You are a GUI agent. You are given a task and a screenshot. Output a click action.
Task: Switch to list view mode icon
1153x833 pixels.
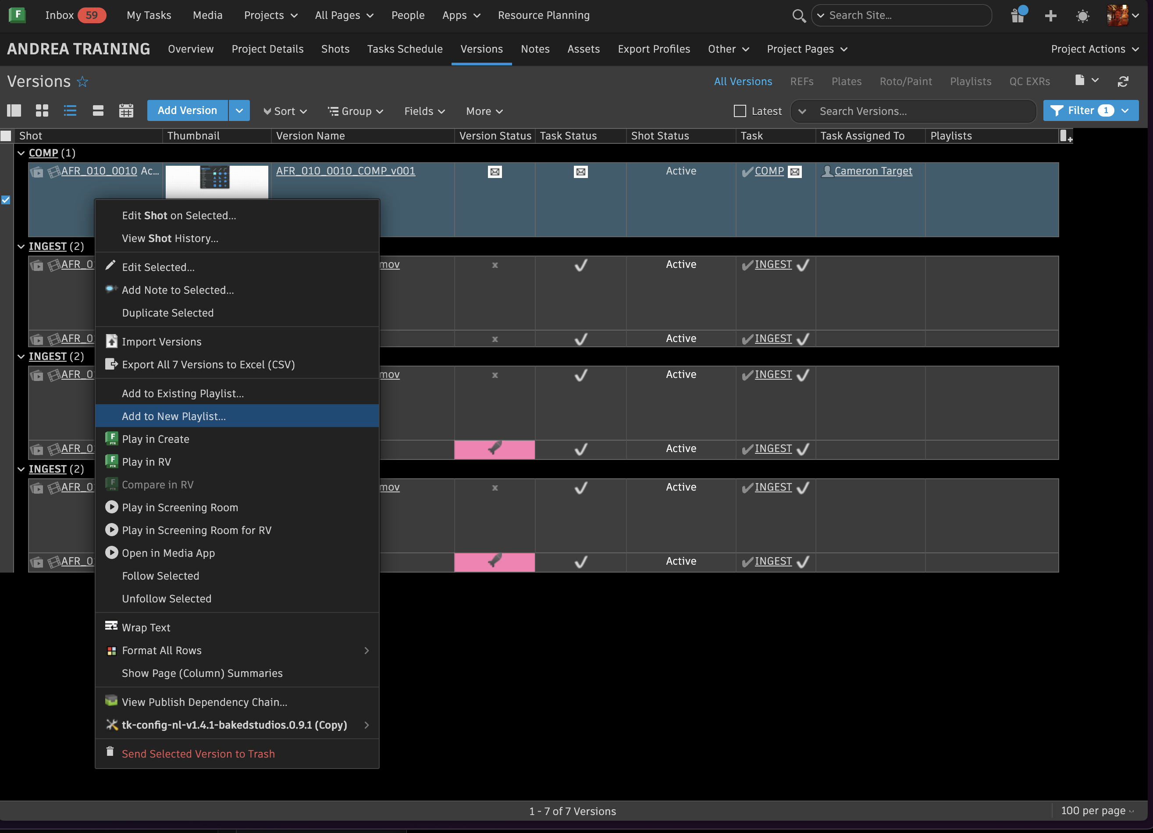tap(70, 111)
